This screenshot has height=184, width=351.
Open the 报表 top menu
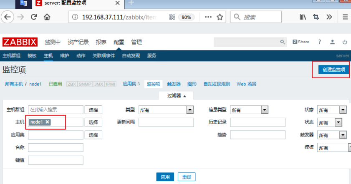pyautogui.click(x=101, y=42)
